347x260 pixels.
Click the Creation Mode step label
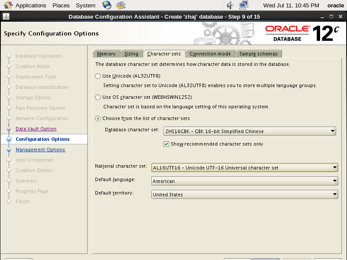coord(33,66)
